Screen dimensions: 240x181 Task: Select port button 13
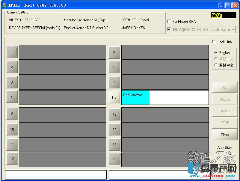(x=114, y=114)
